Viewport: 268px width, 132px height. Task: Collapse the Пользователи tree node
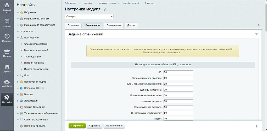pyautogui.click(x=18, y=38)
